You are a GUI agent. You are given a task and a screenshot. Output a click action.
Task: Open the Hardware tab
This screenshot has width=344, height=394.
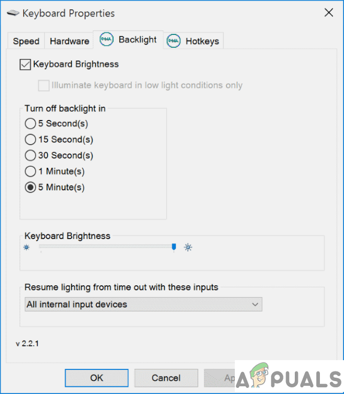(x=69, y=42)
